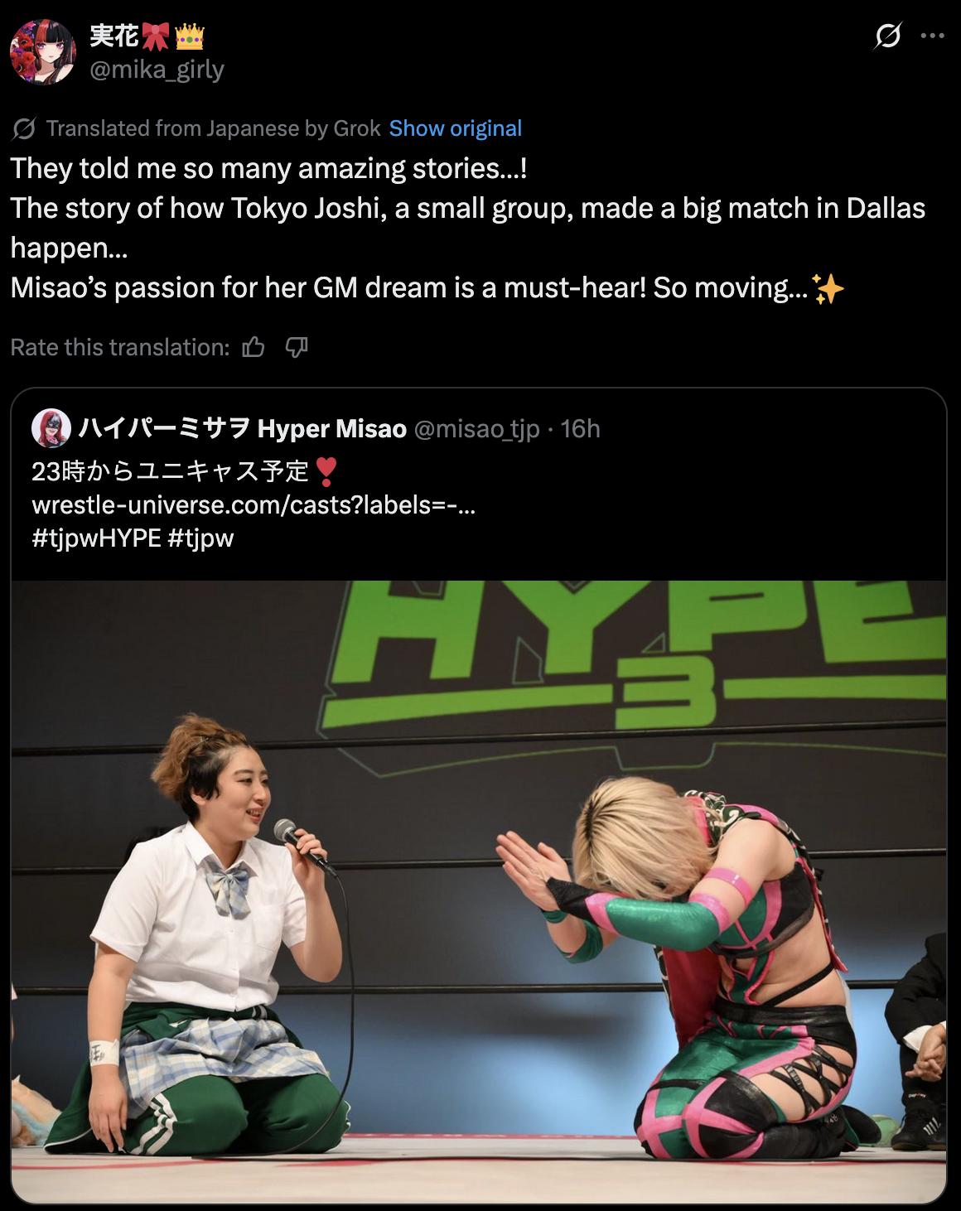Open the @misao_tjp handle
Screen dimensions: 961x1211
(x=476, y=428)
